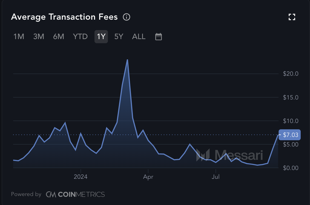Click the CM monogram in the footer
This screenshot has width=310, height=205.
[51, 194]
